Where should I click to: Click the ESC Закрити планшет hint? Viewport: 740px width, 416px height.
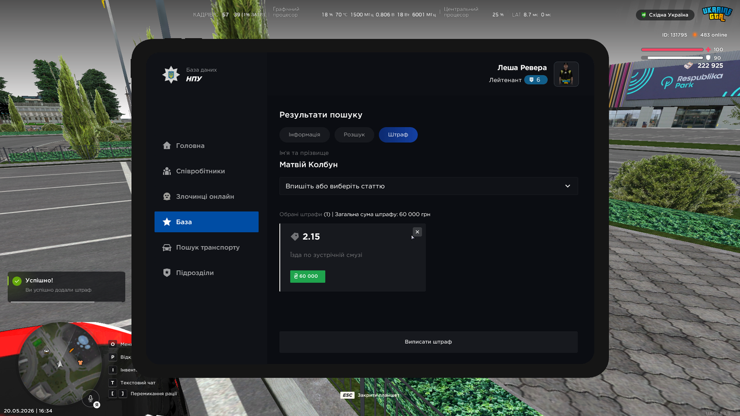tap(369, 395)
